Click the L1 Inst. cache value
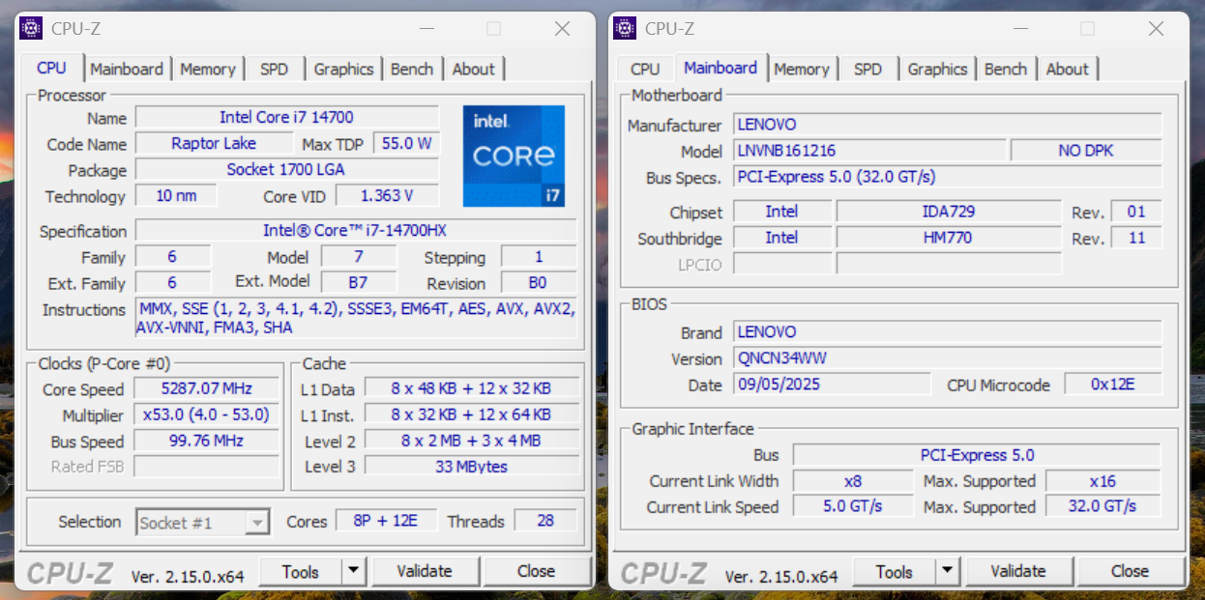The width and height of the screenshot is (1205, 600). tap(472, 414)
